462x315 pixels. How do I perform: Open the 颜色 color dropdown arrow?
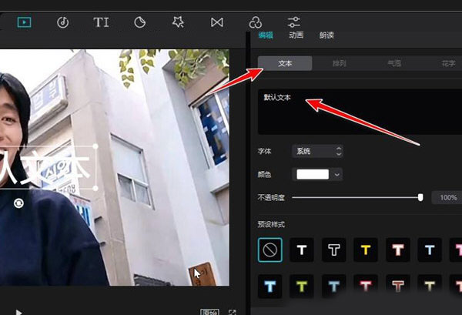coord(337,175)
